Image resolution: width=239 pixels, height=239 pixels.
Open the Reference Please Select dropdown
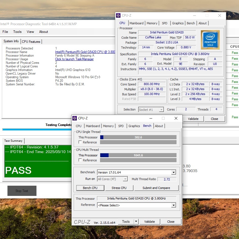click(174, 205)
